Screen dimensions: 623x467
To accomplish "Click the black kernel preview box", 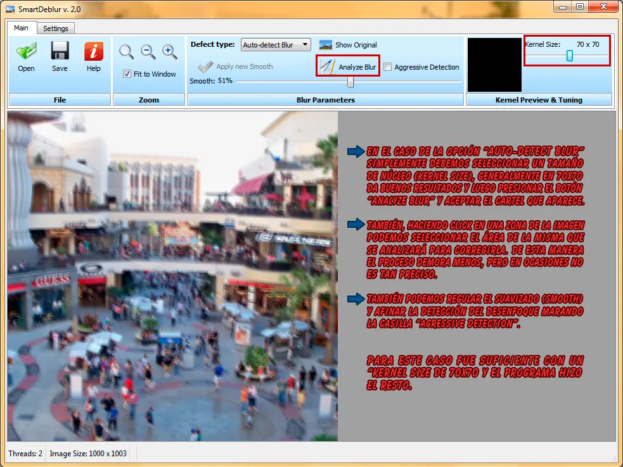I will pos(495,65).
